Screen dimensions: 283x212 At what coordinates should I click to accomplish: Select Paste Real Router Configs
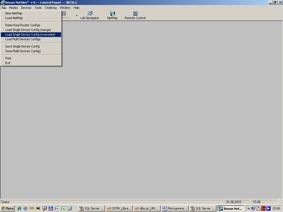point(31,25)
